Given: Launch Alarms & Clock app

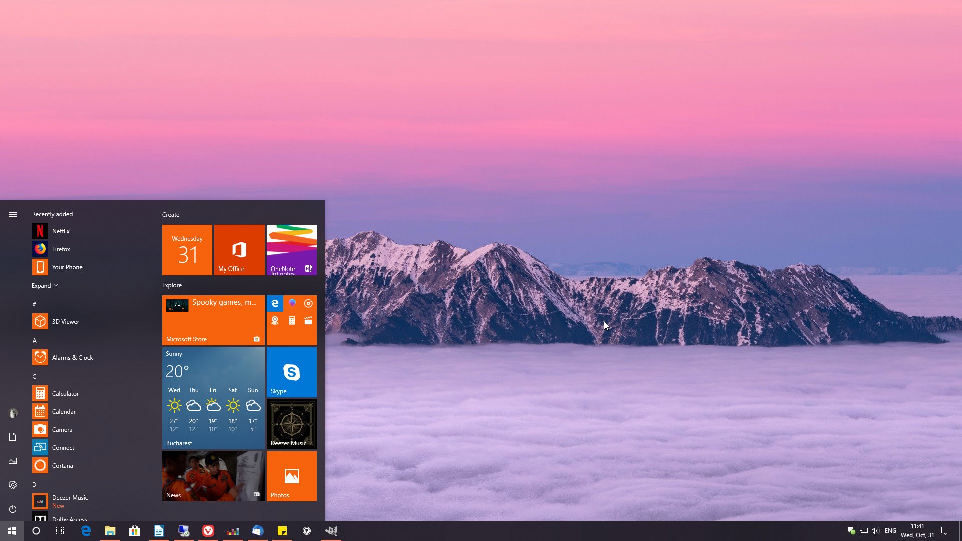Looking at the screenshot, I should tap(72, 357).
